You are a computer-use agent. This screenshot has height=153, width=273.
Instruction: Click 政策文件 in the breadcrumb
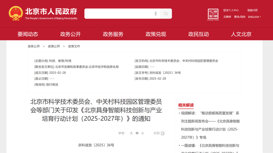74,46
